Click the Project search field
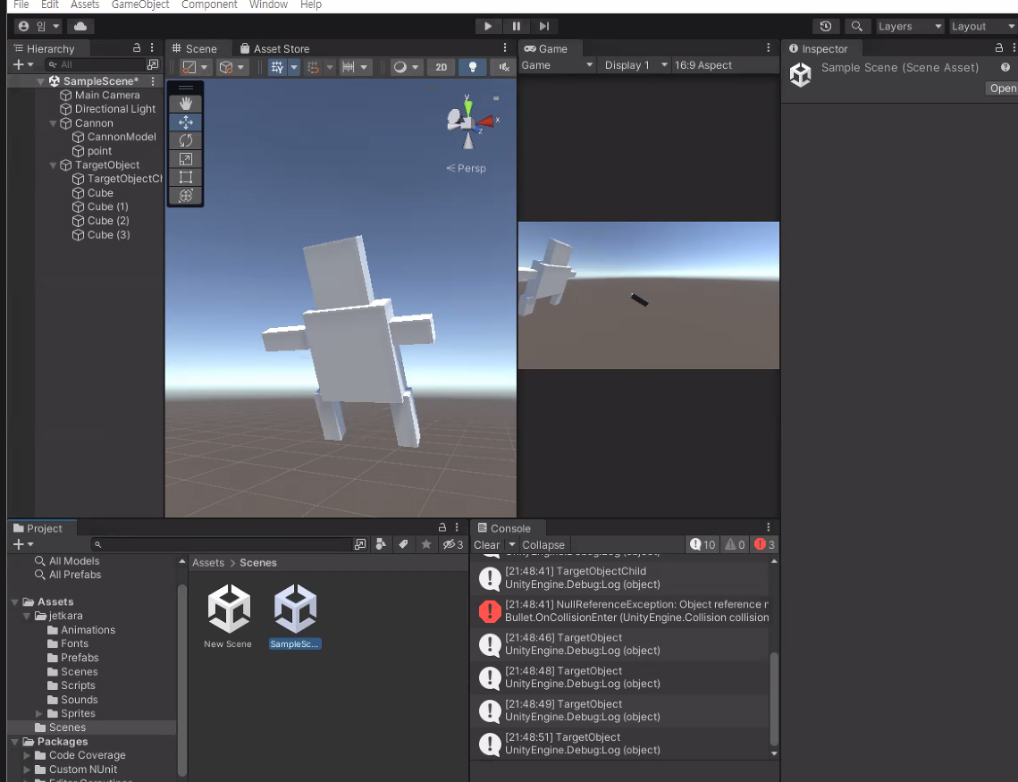 [222, 544]
